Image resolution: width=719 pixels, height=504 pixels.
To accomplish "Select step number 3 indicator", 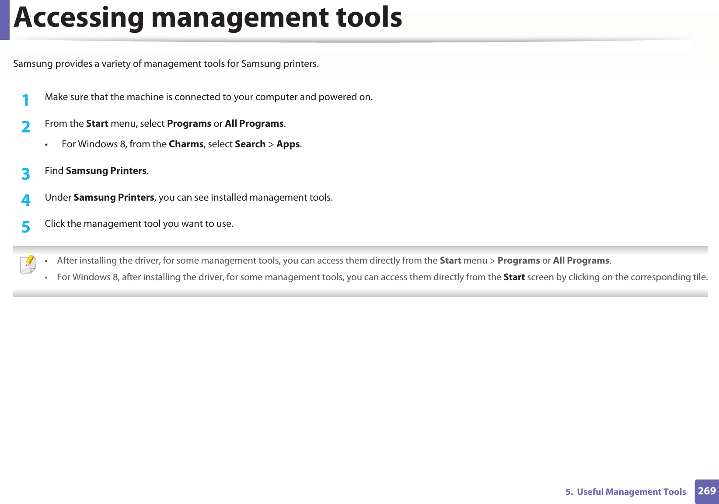I will [x=27, y=174].
